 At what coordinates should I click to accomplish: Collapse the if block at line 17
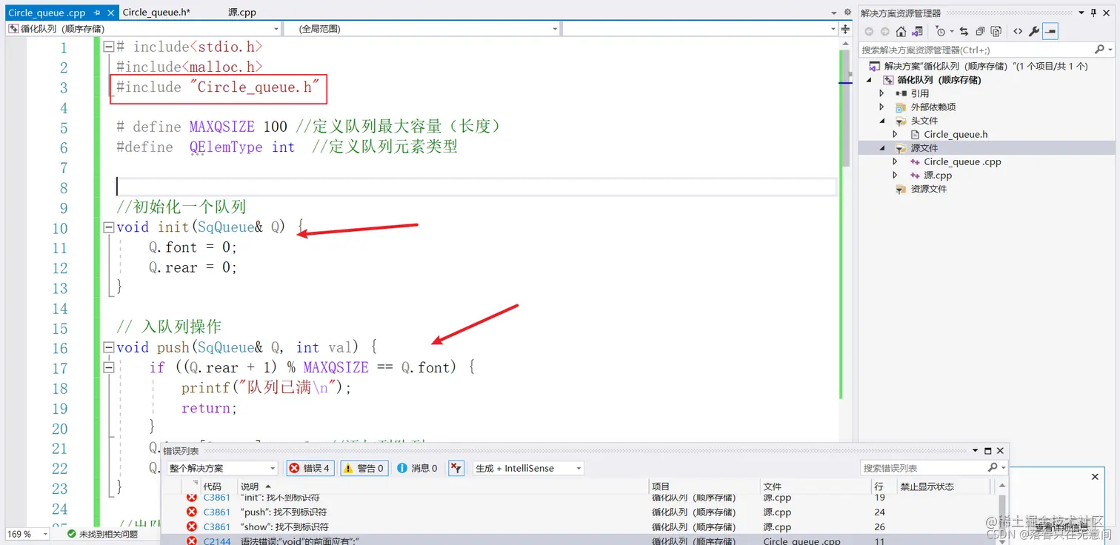pyautogui.click(x=109, y=367)
